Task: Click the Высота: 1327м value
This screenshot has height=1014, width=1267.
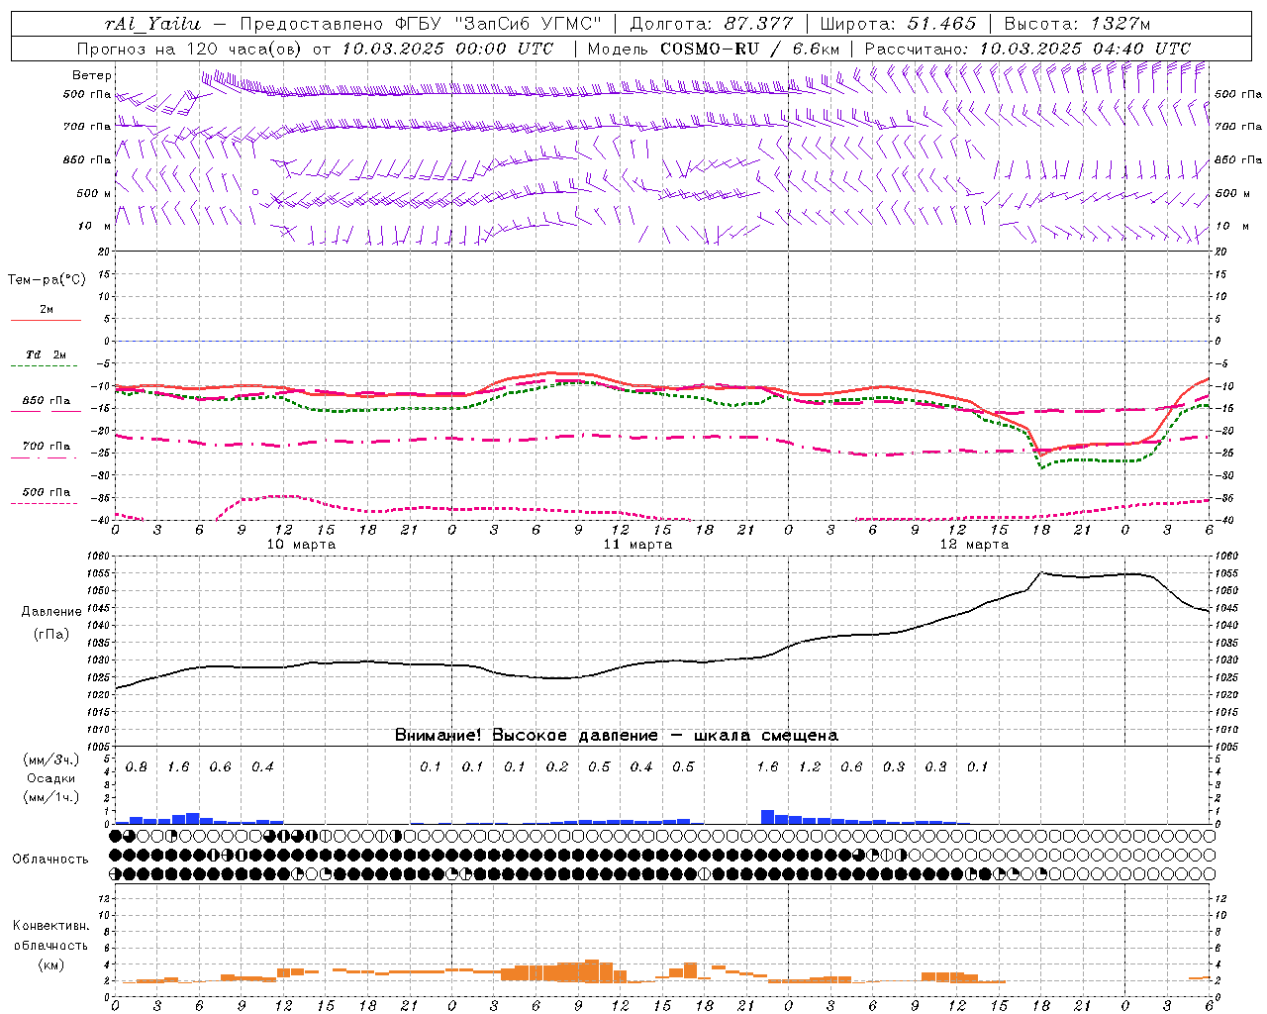Action: point(1077,24)
